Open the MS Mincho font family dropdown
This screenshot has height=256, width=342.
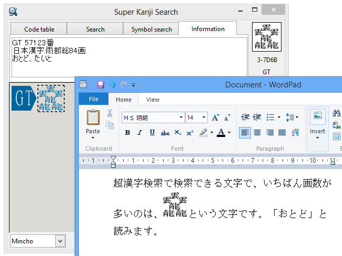point(181,117)
